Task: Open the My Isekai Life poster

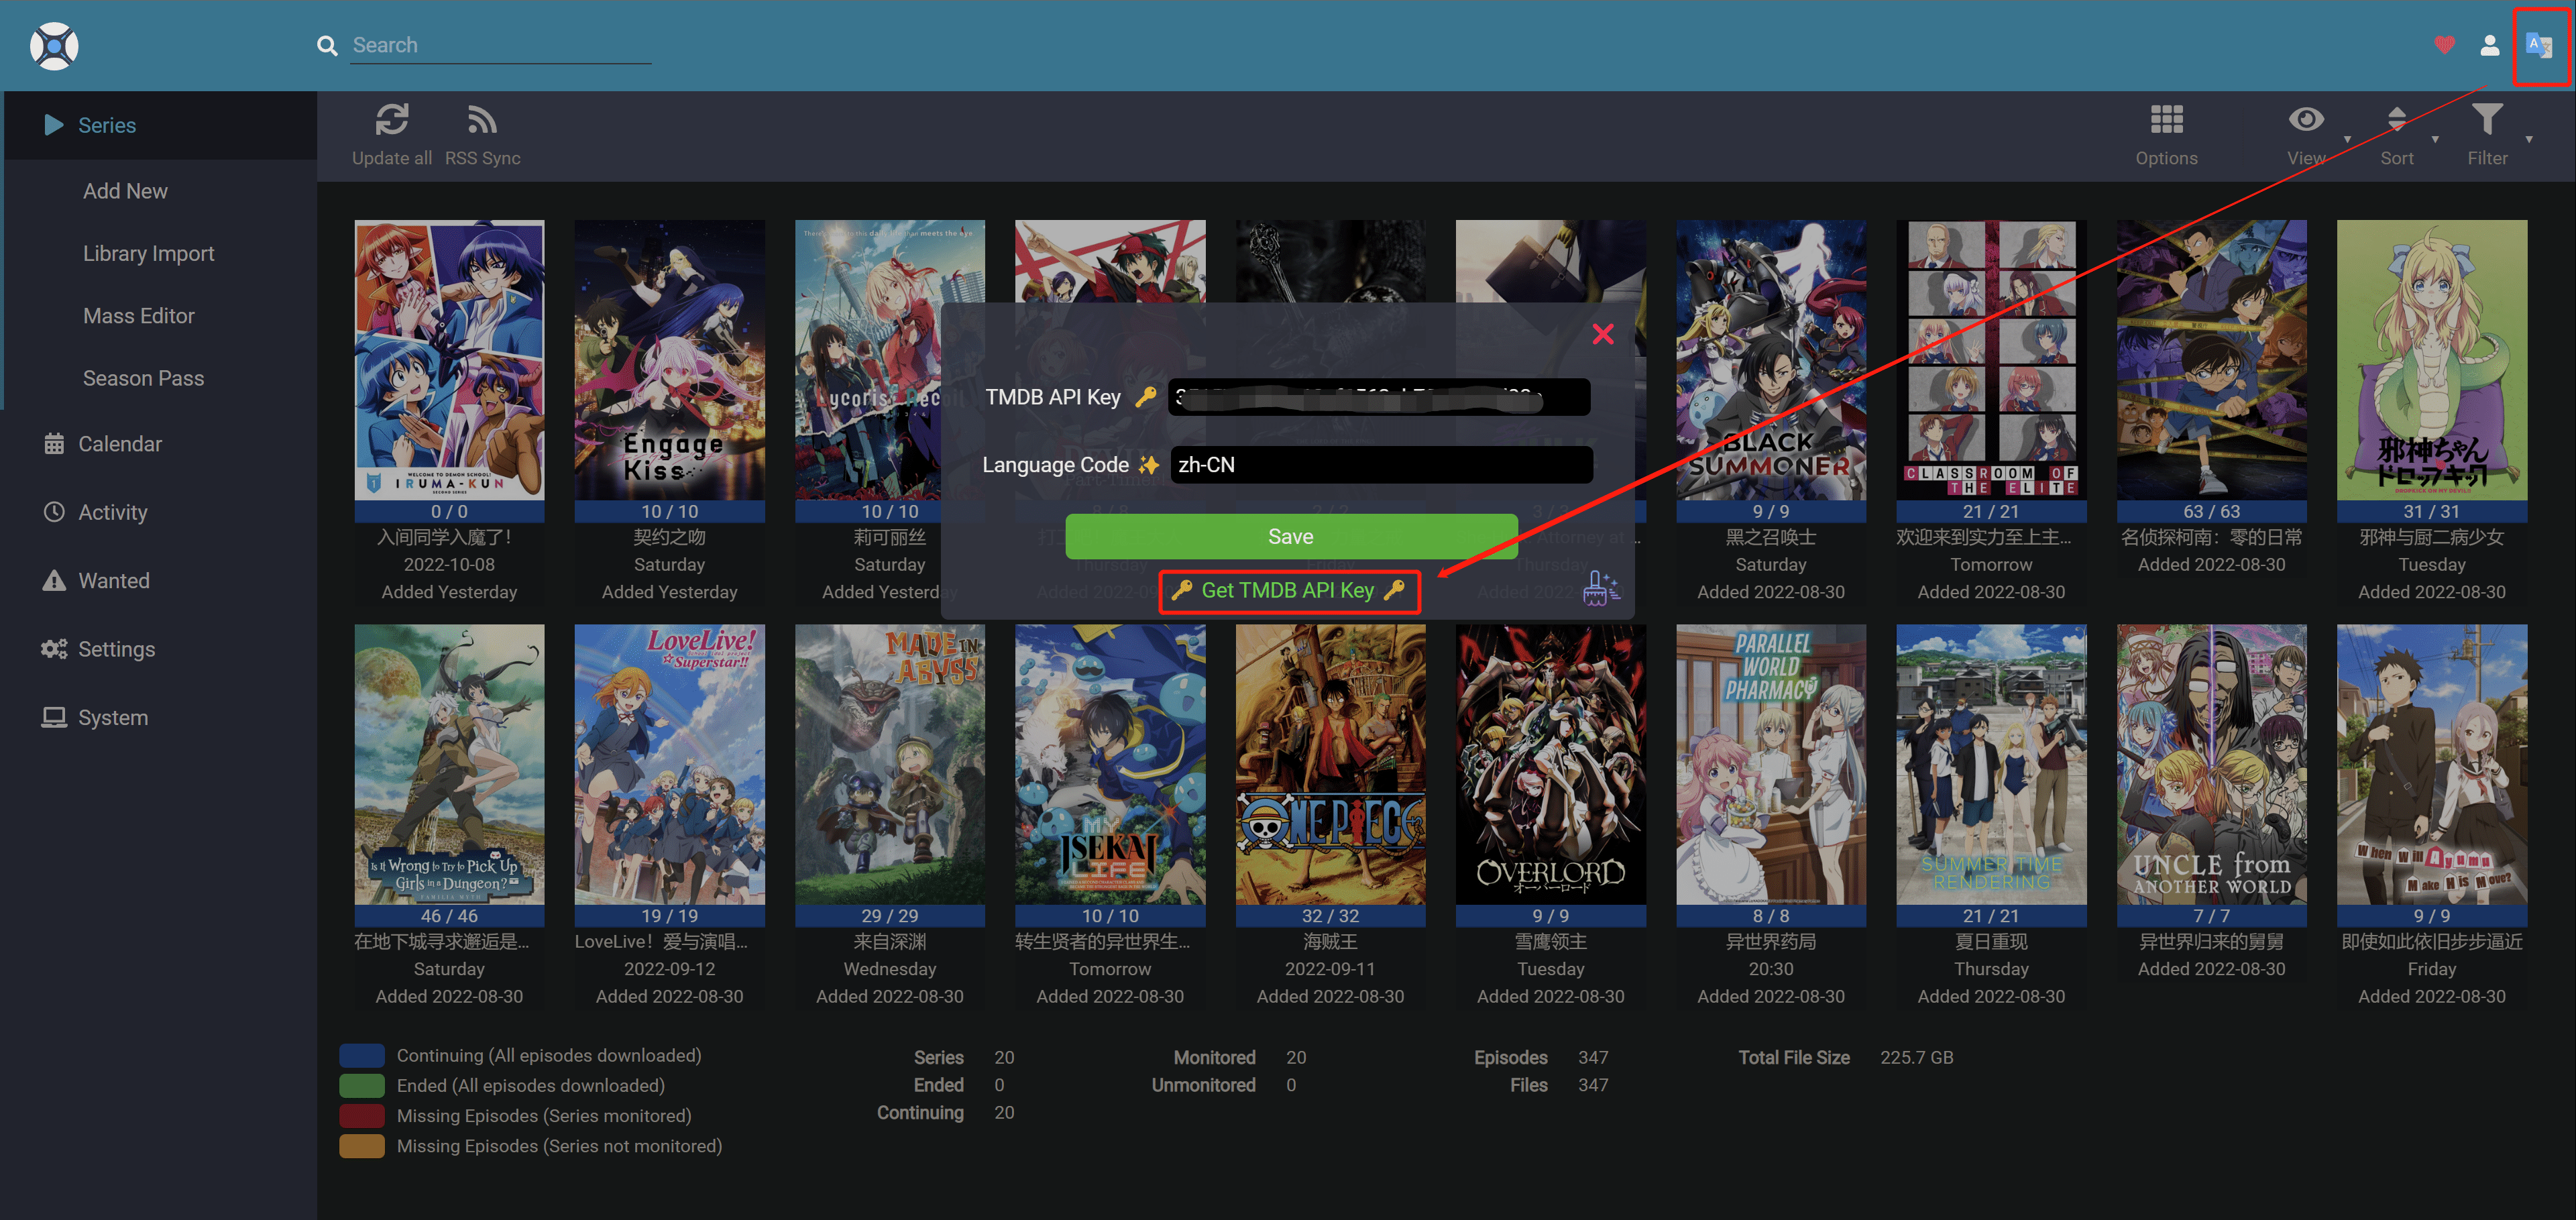Action: coord(1110,765)
